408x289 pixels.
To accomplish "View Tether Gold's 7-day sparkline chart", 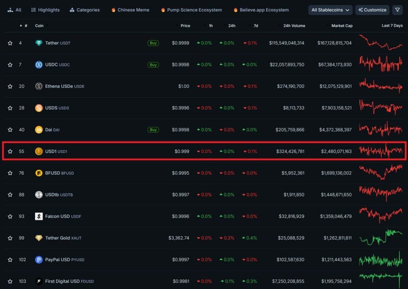I will 381,237.
